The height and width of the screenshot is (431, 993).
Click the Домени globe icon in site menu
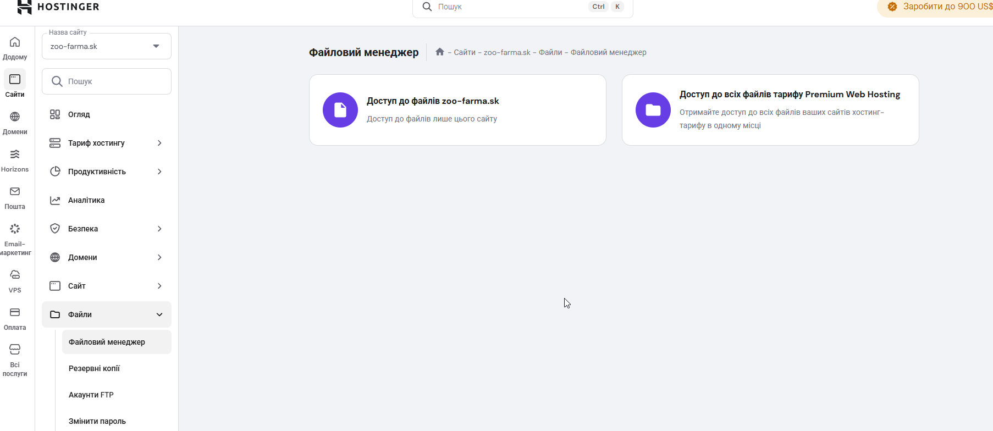coord(55,257)
